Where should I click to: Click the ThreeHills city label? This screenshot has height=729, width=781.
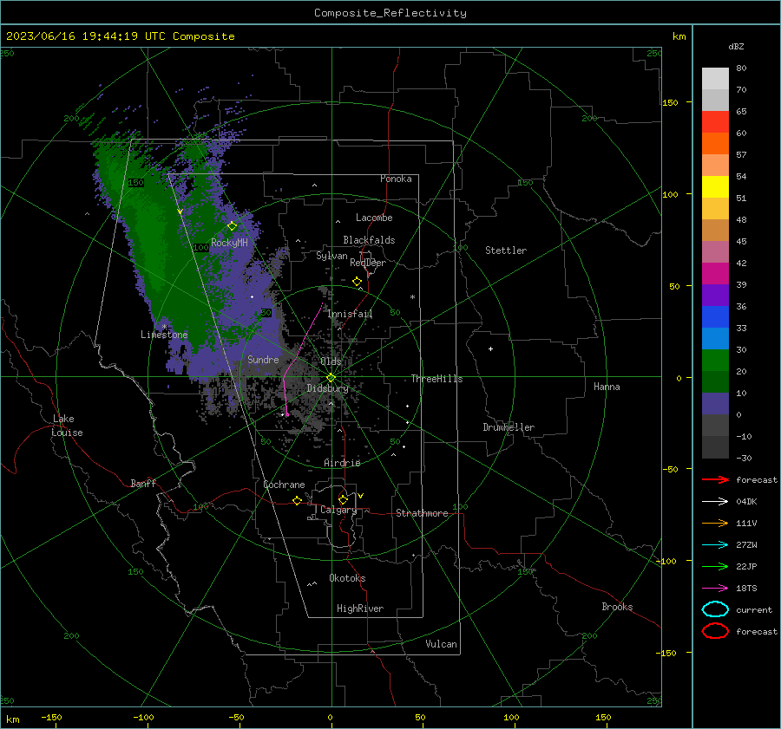436,379
